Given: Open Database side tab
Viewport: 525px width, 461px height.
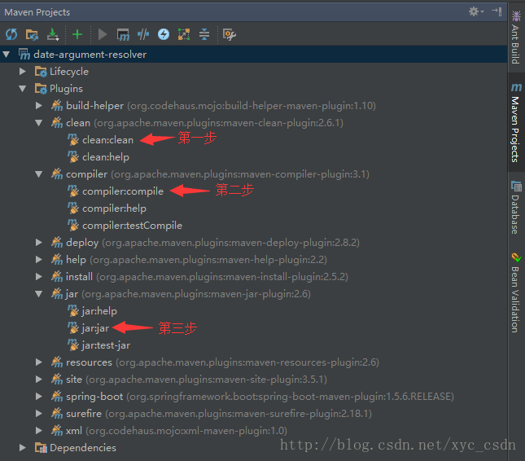Looking at the screenshot, I should click(516, 208).
